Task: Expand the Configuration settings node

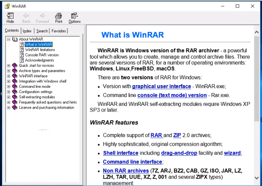Action: (9, 92)
